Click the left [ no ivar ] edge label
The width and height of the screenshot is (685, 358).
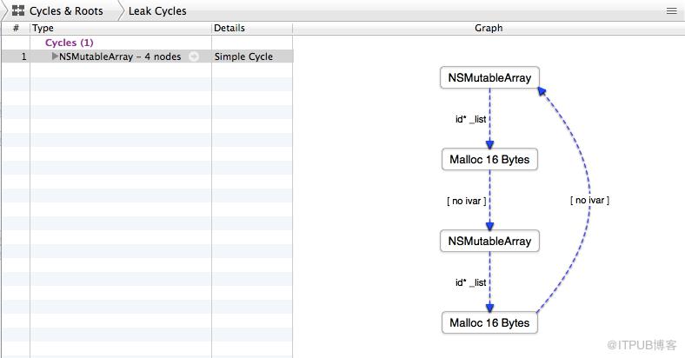[x=467, y=201]
